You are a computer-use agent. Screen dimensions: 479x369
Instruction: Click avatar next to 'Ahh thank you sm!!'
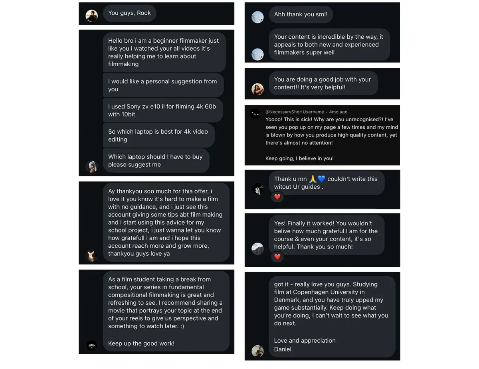(257, 17)
